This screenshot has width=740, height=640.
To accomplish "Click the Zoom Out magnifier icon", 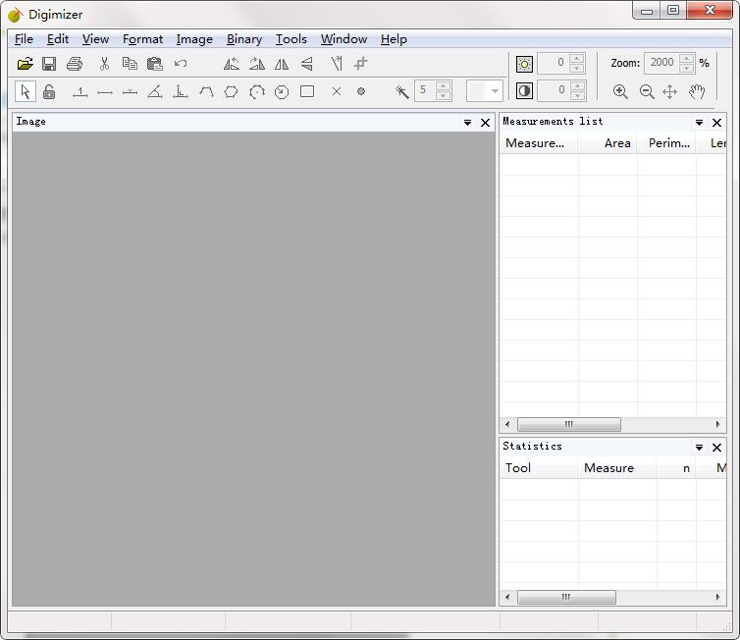I will (646, 91).
